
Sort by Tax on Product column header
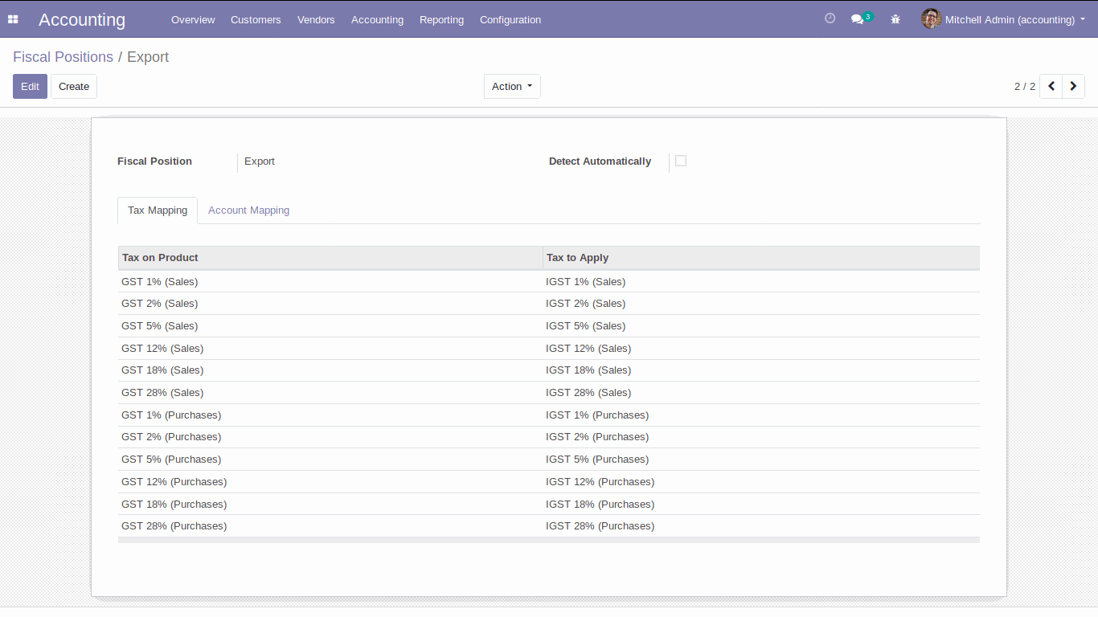click(330, 257)
